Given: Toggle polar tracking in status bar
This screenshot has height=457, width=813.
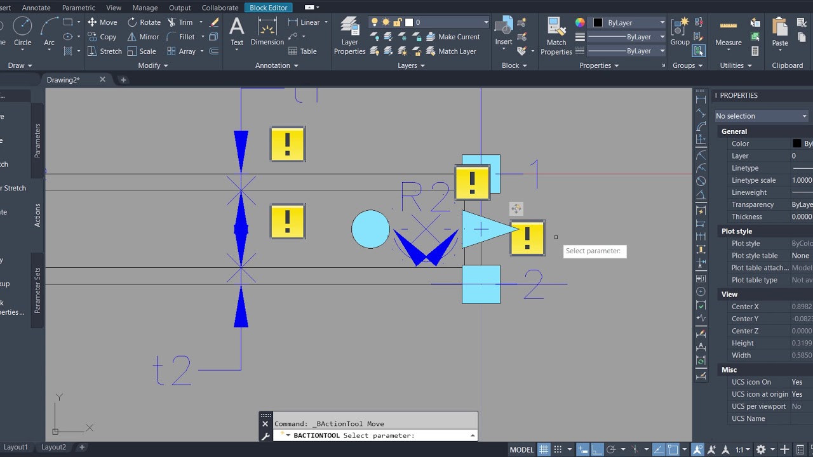Looking at the screenshot, I should tap(612, 449).
